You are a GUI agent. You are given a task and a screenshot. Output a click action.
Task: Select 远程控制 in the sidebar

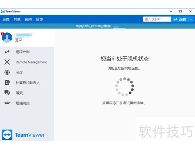tap(23, 52)
